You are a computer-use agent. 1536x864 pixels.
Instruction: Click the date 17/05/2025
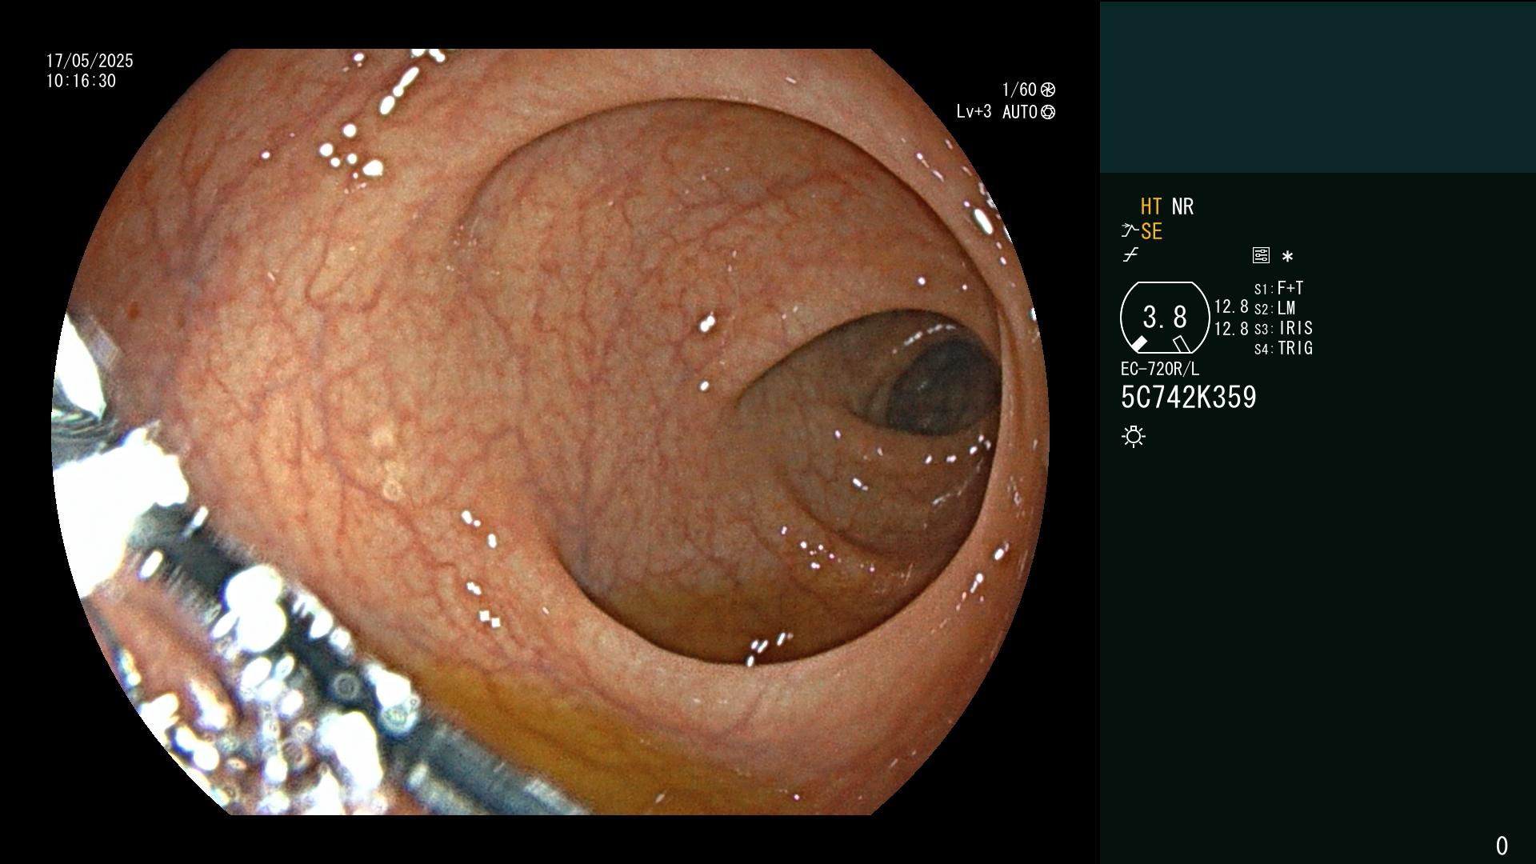tap(90, 61)
